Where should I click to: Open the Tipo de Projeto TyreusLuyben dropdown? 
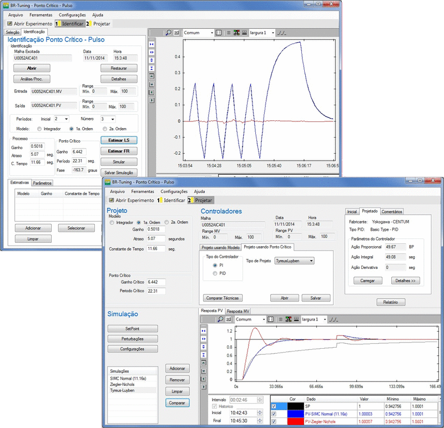coord(311,261)
